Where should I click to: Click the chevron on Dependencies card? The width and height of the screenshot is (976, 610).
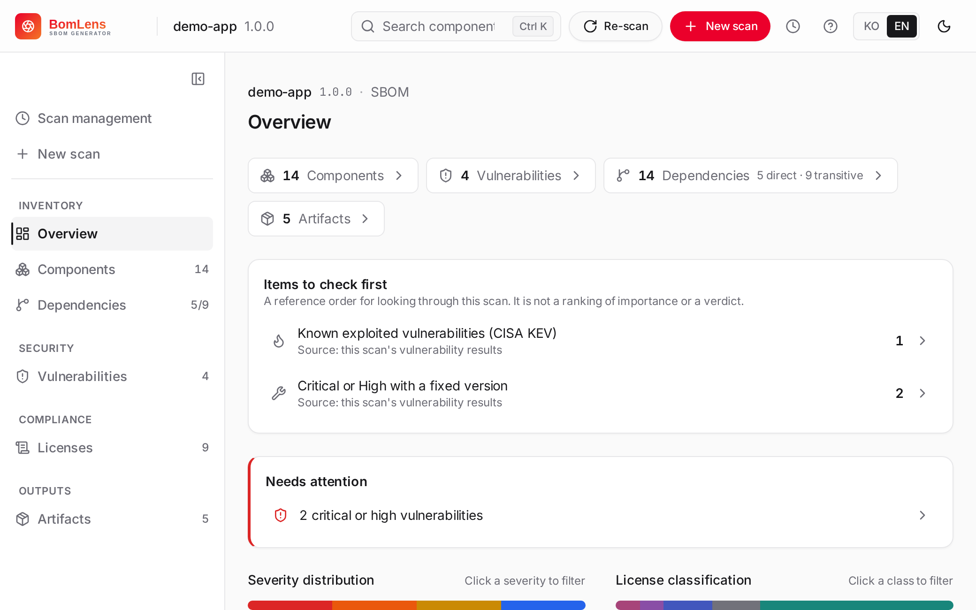coord(878,175)
